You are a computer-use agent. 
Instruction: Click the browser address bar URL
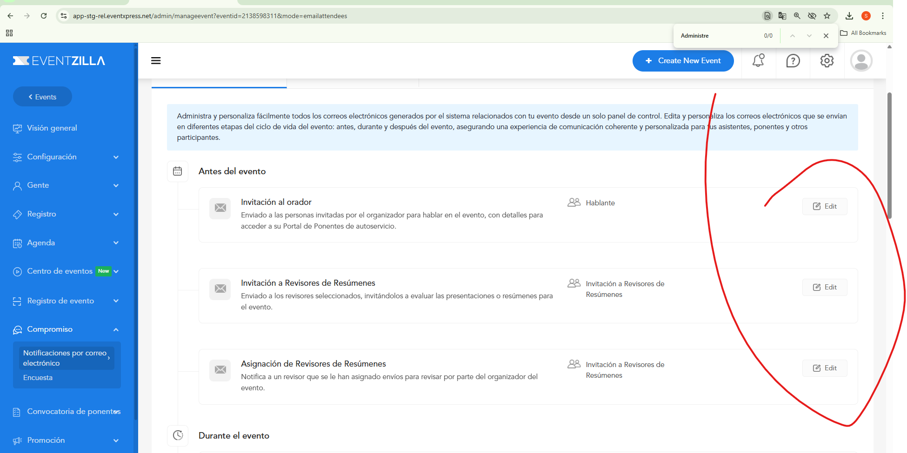pyautogui.click(x=210, y=16)
